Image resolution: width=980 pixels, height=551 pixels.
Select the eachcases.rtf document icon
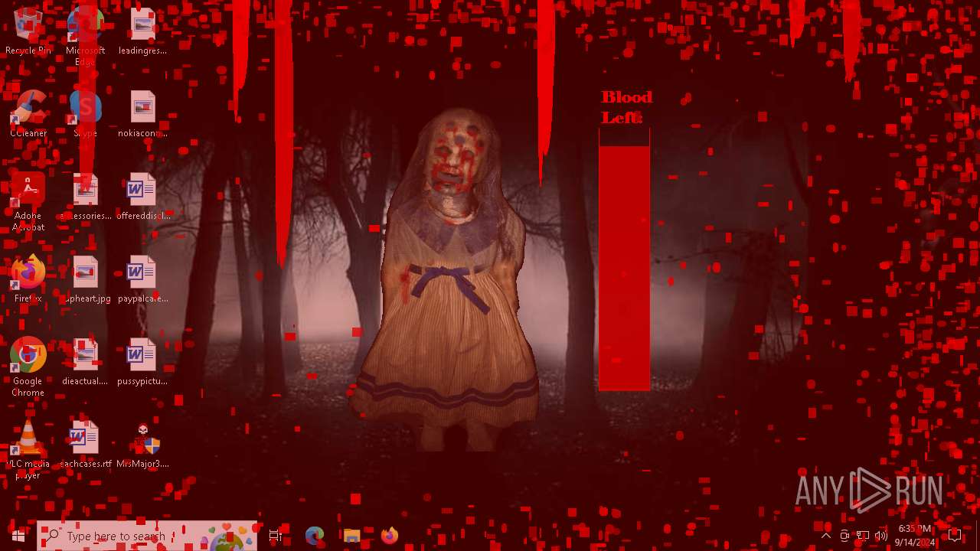click(85, 445)
